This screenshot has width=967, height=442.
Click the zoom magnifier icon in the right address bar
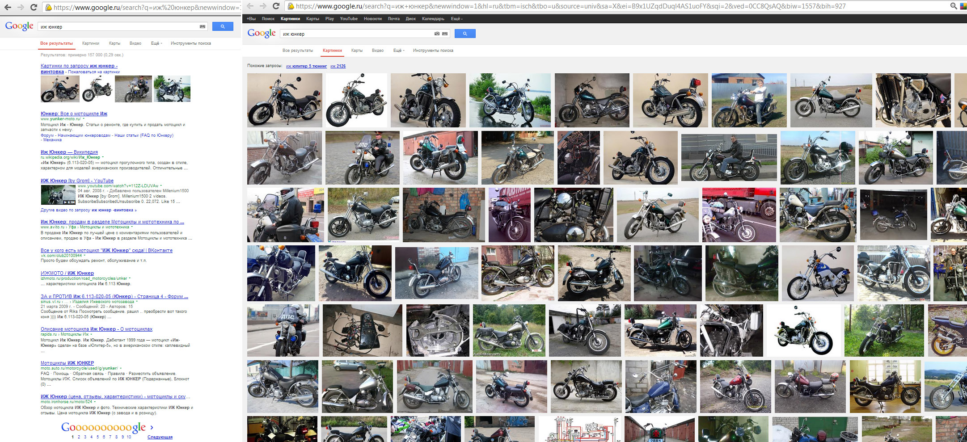click(953, 6)
